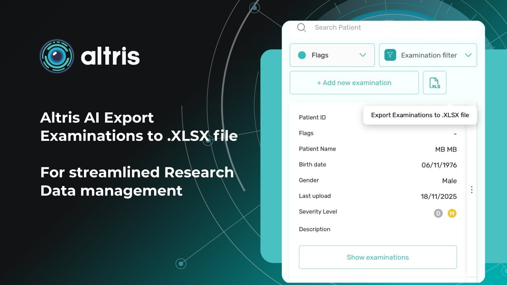
Task: Click the yellow M severity badge
Action: pos(452,213)
